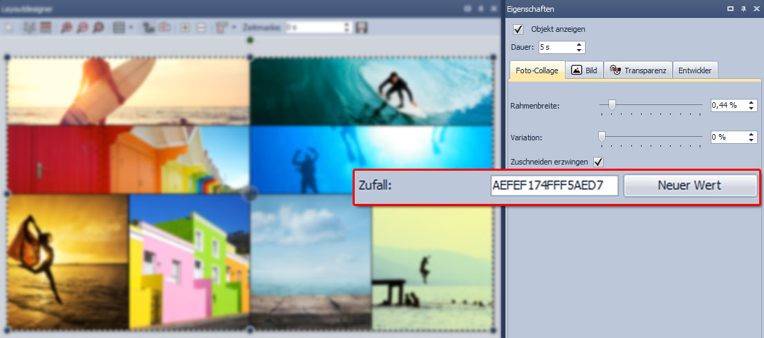The height and width of the screenshot is (338, 764).
Task: Select the golden dancer on beach photo
Action: pos(68,261)
